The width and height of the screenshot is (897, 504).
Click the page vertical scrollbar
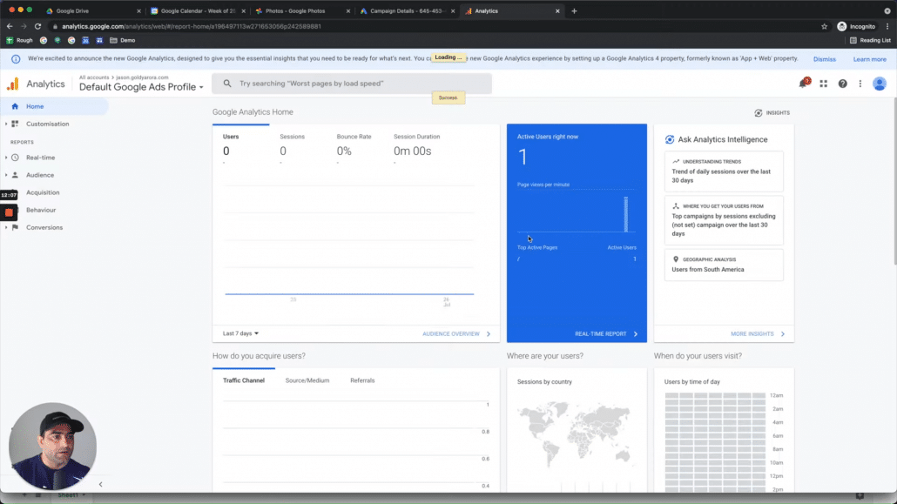[x=894, y=181]
